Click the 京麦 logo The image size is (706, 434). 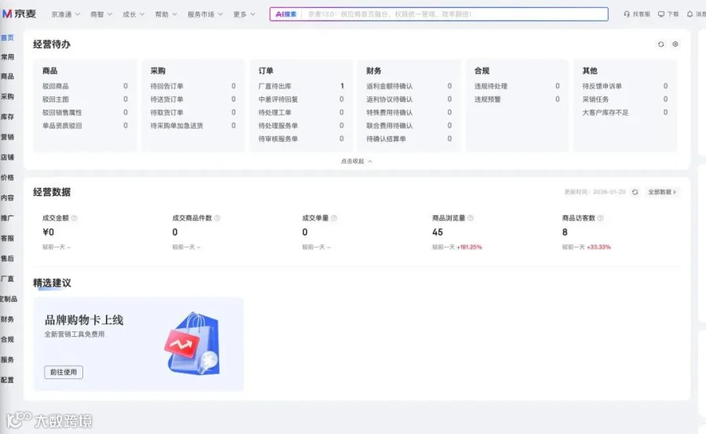pos(19,14)
